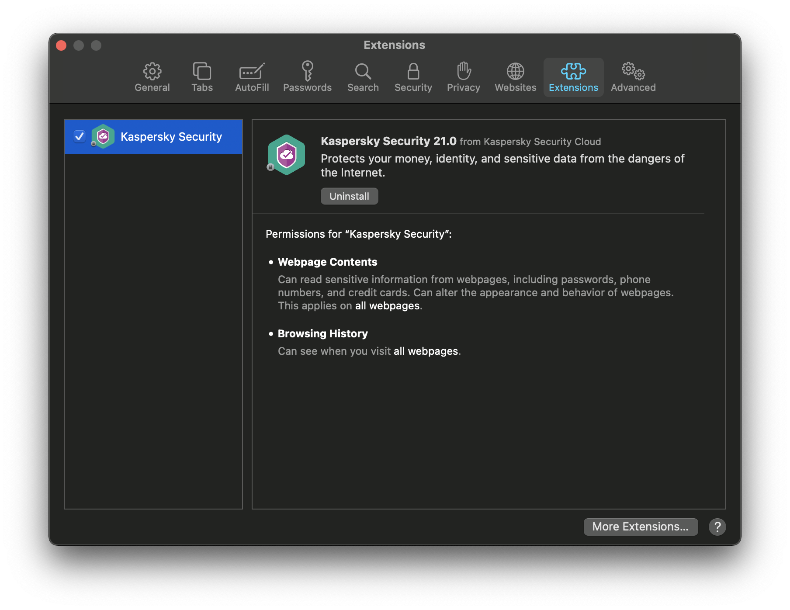The height and width of the screenshot is (610, 790).
Task: Click the Webpage Contents permission heading
Action: [327, 262]
